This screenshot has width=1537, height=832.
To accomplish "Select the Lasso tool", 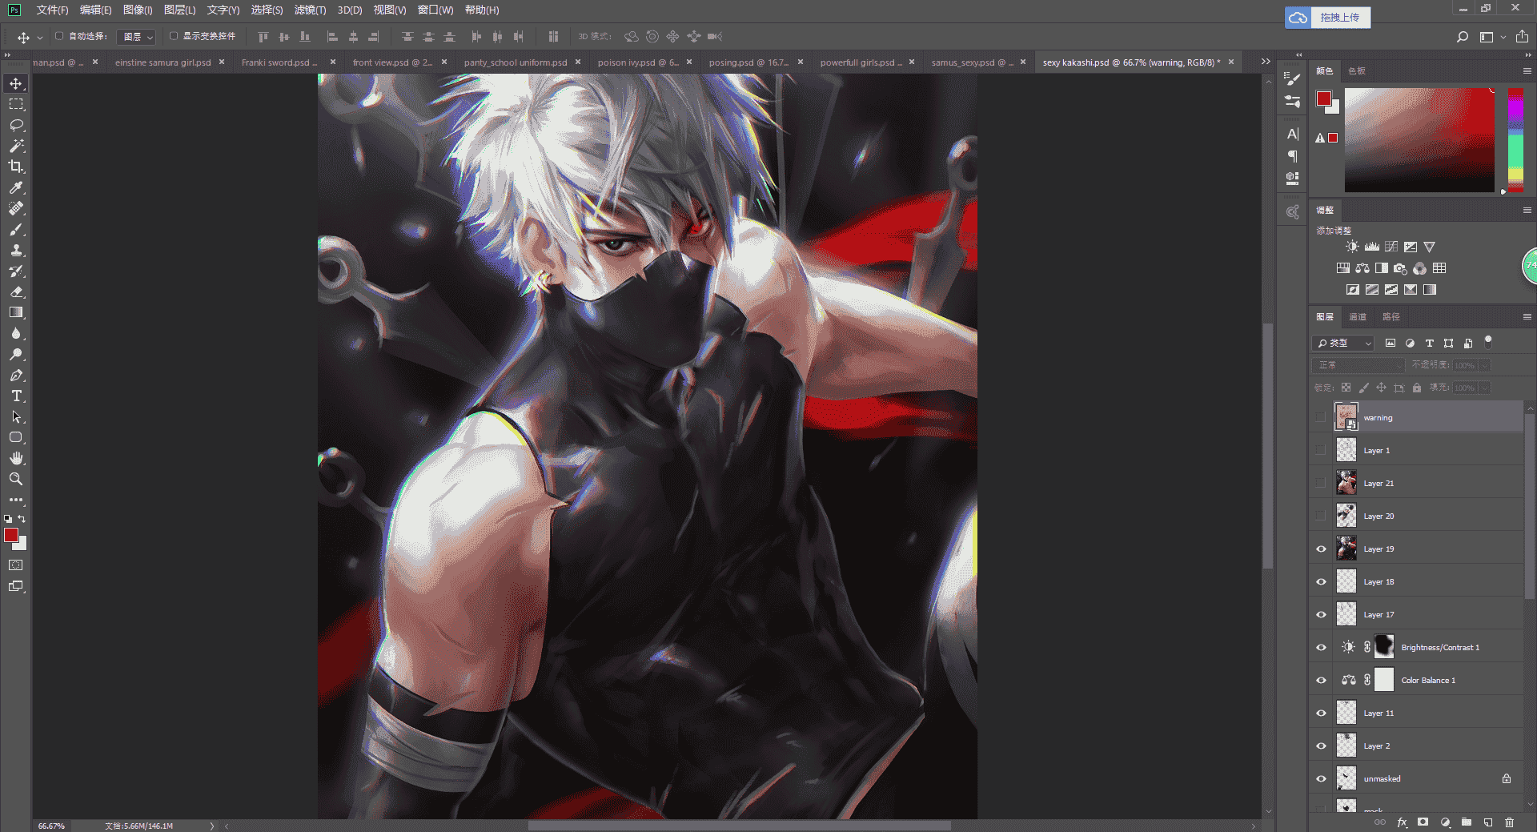I will click(x=16, y=125).
